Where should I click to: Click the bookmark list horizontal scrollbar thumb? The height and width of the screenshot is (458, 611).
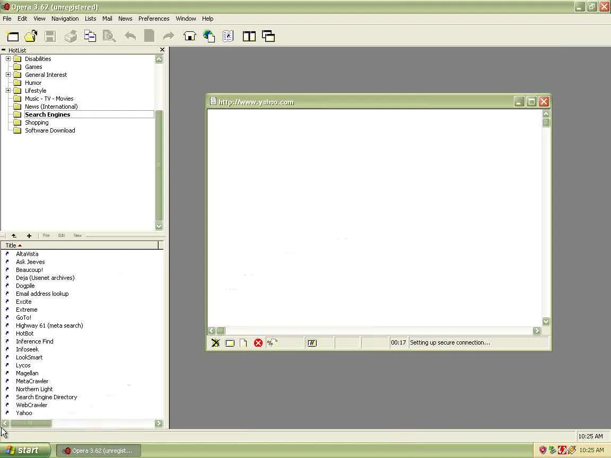[x=31, y=424]
